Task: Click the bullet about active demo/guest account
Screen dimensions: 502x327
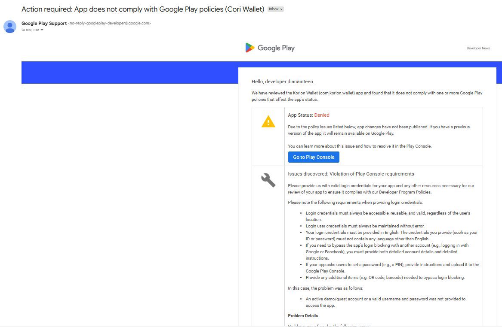Action: [385, 302]
